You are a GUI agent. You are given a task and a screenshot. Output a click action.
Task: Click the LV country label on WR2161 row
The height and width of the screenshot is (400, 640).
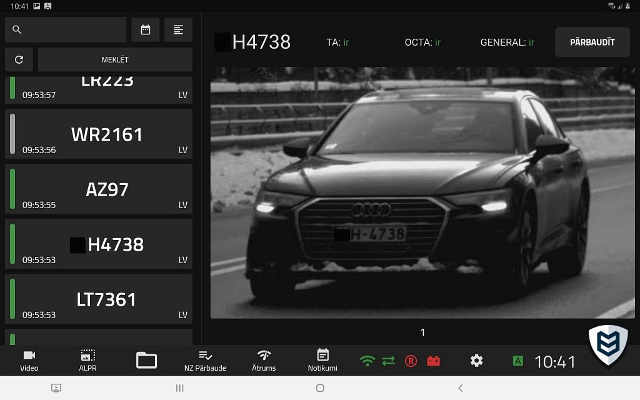coord(183,150)
